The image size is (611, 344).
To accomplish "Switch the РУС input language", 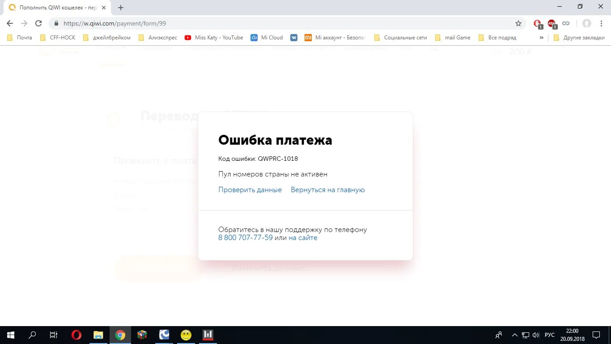I will pyautogui.click(x=550, y=335).
